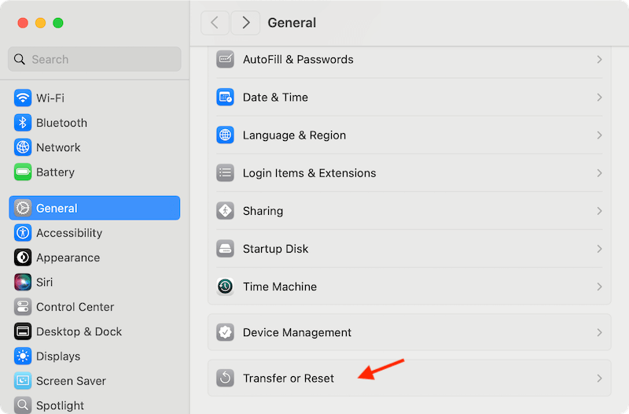629x414 pixels.
Task: Expand AutoFill & Passwords row chevron
Action: coord(599,60)
